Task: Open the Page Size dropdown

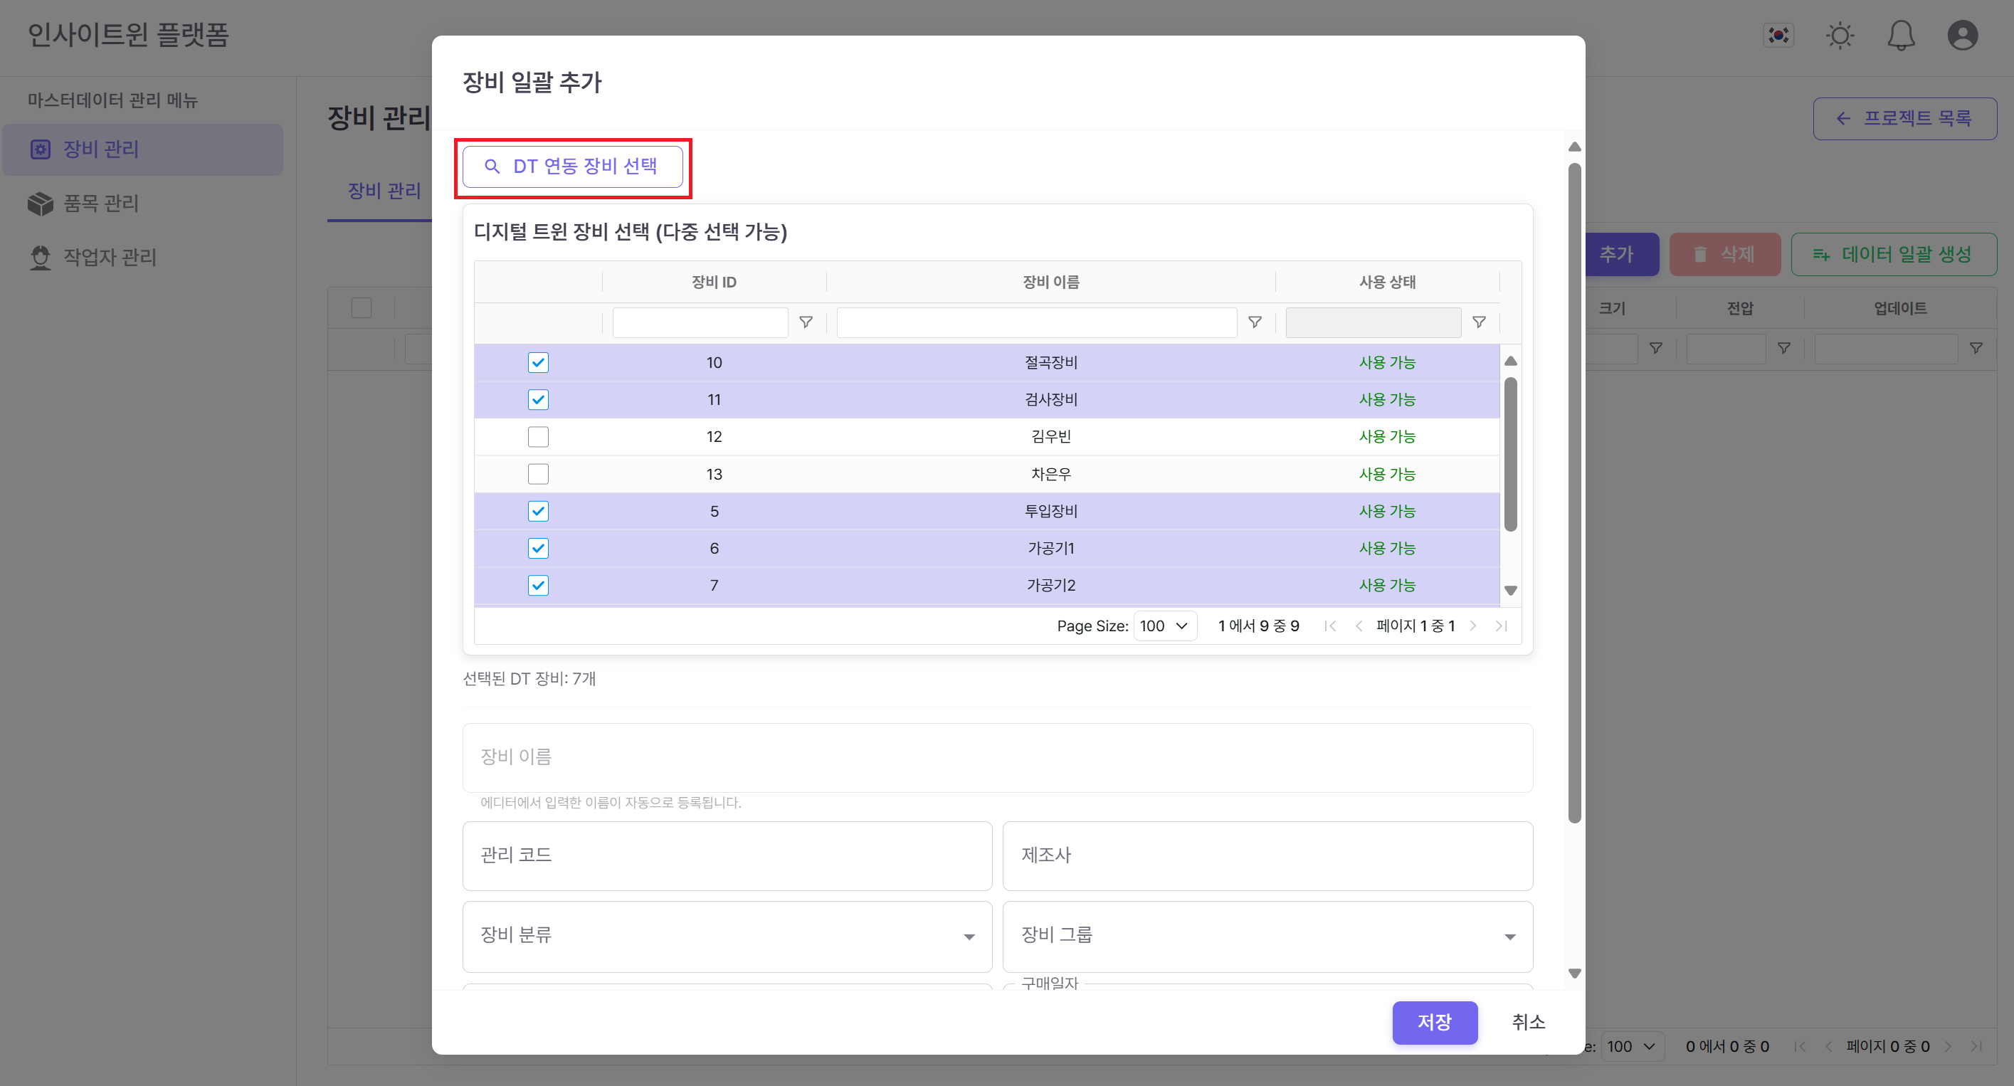Action: point(1164,626)
